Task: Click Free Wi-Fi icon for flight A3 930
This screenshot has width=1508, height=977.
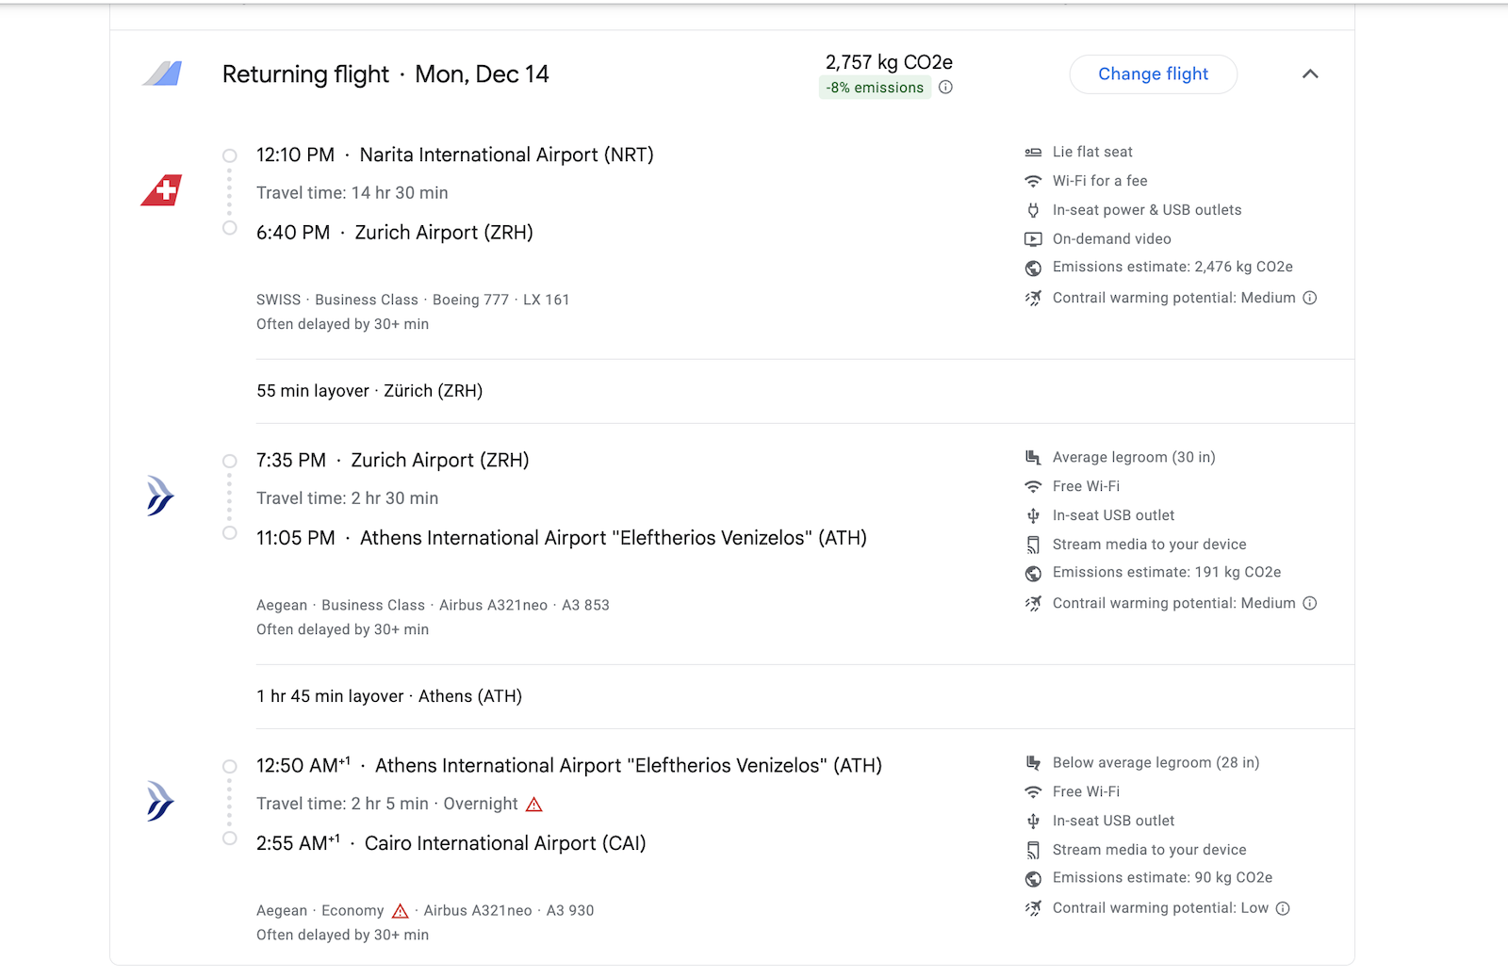Action: pos(1033,791)
